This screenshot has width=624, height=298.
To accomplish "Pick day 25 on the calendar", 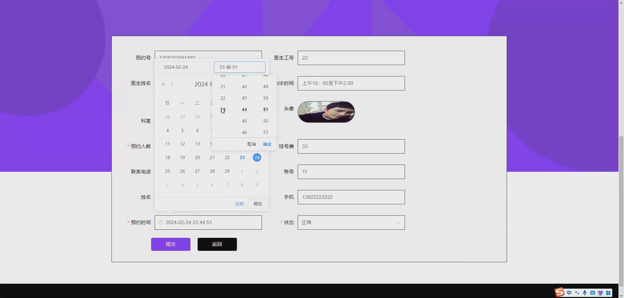I will [167, 171].
